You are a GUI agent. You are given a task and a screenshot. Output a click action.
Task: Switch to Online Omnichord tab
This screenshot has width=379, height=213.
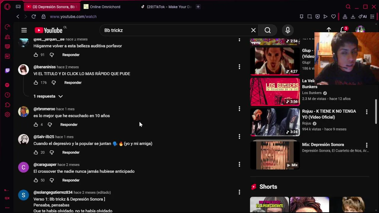[105, 7]
